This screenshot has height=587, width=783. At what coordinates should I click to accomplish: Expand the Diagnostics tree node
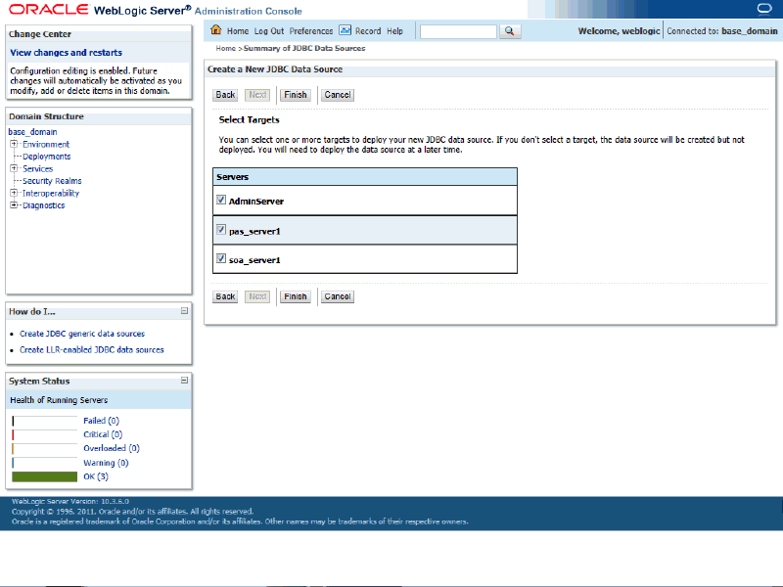(14, 204)
